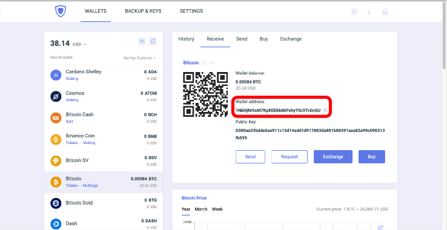Open Sort by: Currency dropdown
The image size is (447, 230).
[x=140, y=58]
